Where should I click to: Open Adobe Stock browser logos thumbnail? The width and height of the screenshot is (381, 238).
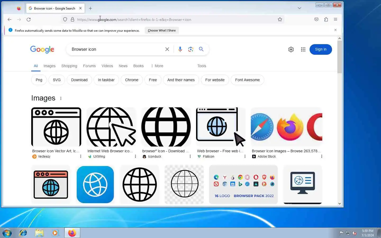click(x=287, y=127)
